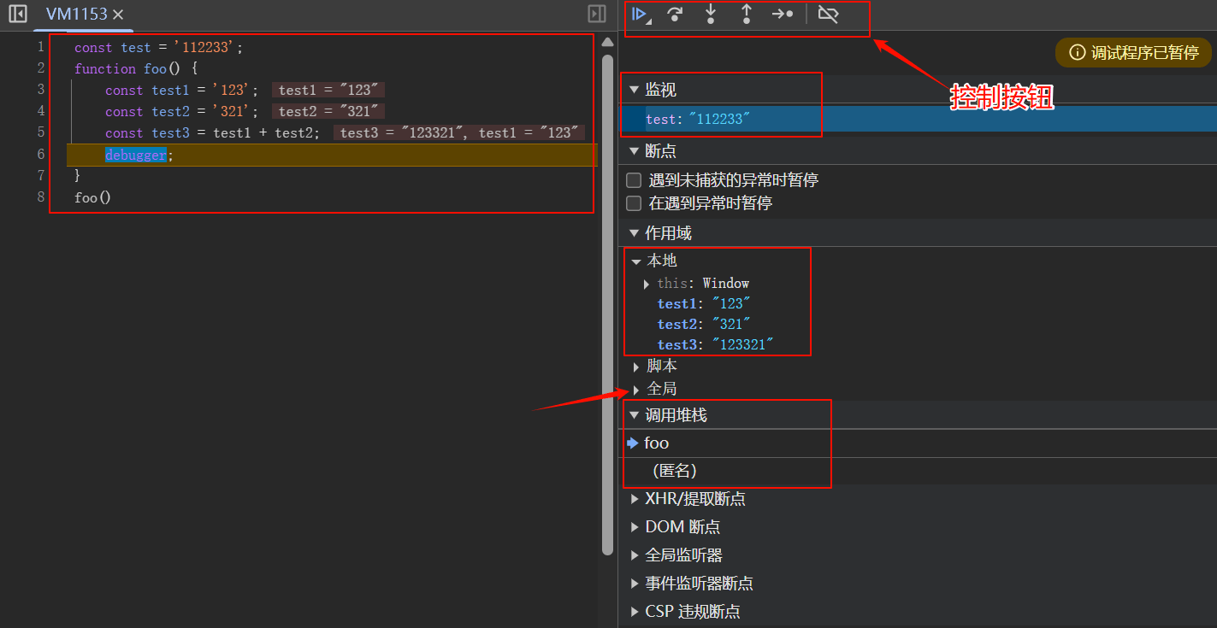Step out of current function
Screen dimensions: 1217x628
point(746,14)
